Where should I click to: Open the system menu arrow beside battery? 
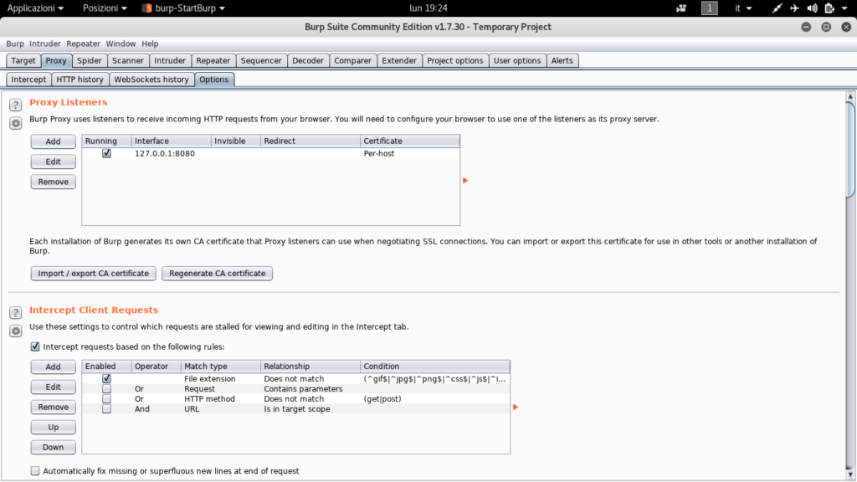(x=844, y=8)
